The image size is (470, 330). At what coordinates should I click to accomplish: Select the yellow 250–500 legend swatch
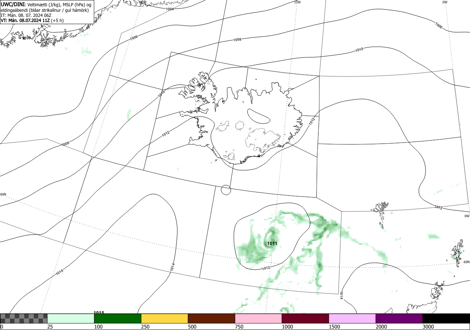(x=164, y=318)
